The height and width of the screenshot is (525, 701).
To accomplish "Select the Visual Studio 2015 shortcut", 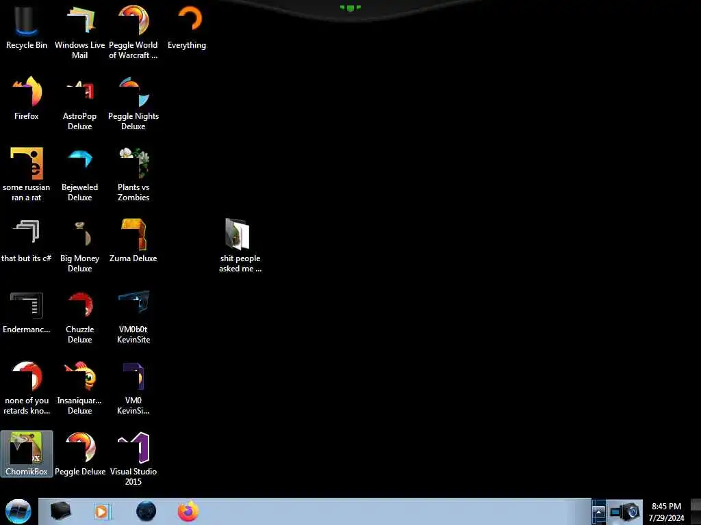I will click(133, 459).
